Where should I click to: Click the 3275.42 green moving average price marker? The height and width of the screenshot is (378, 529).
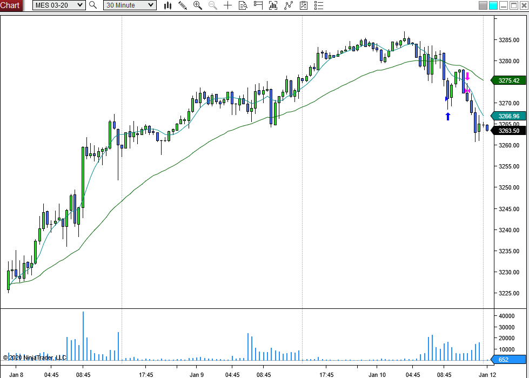(x=509, y=80)
